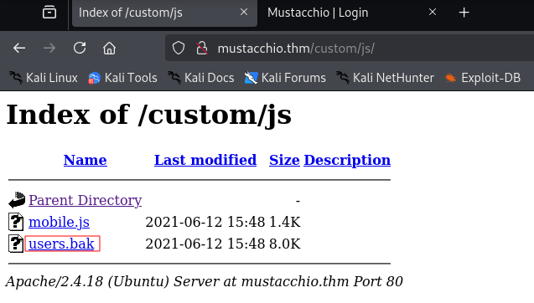This screenshot has width=534, height=303.
Task: Select the Index of /custom/js heading
Action: tap(149, 116)
